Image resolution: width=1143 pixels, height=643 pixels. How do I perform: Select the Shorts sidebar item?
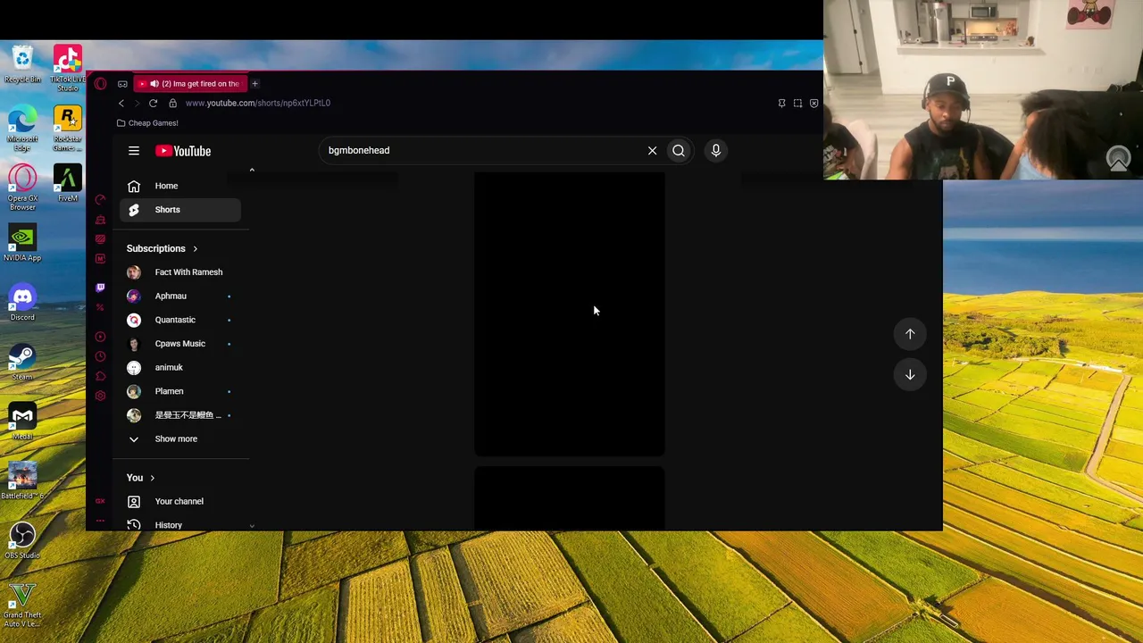point(179,210)
